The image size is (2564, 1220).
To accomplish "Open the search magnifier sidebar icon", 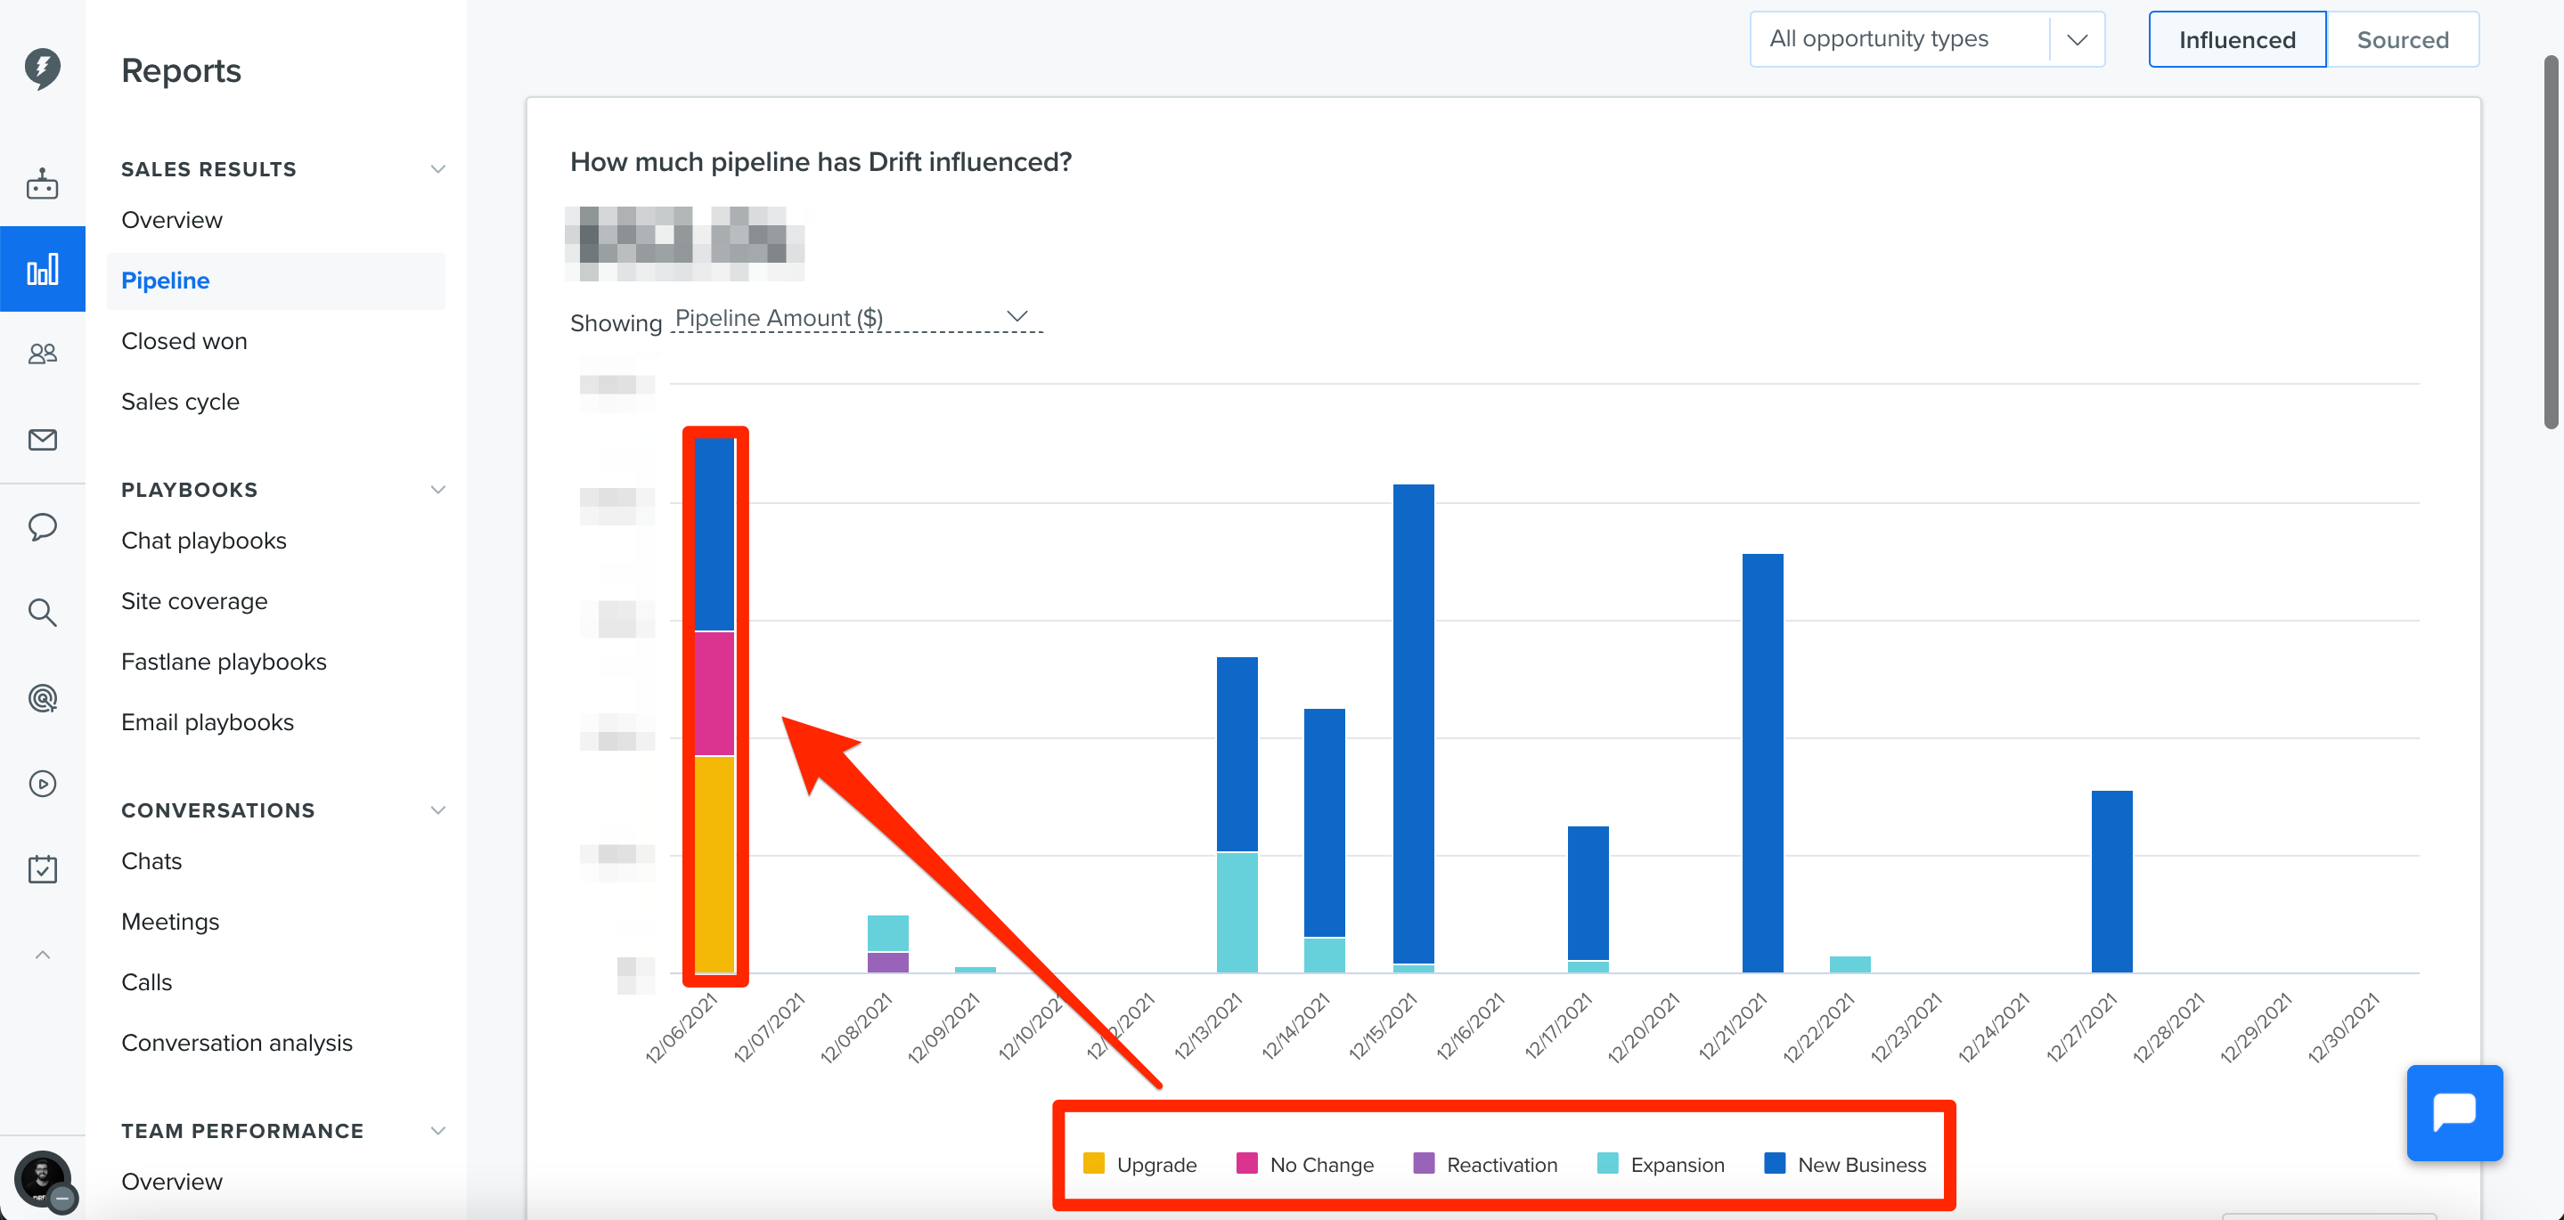I will tap(42, 612).
